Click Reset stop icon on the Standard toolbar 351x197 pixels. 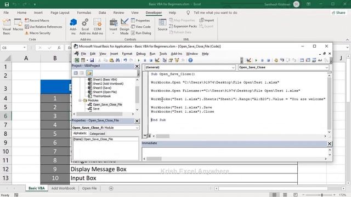(x=151, y=60)
